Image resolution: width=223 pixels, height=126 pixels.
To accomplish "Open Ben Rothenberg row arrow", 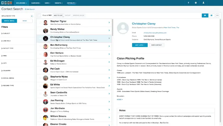I will pos(109,46).
